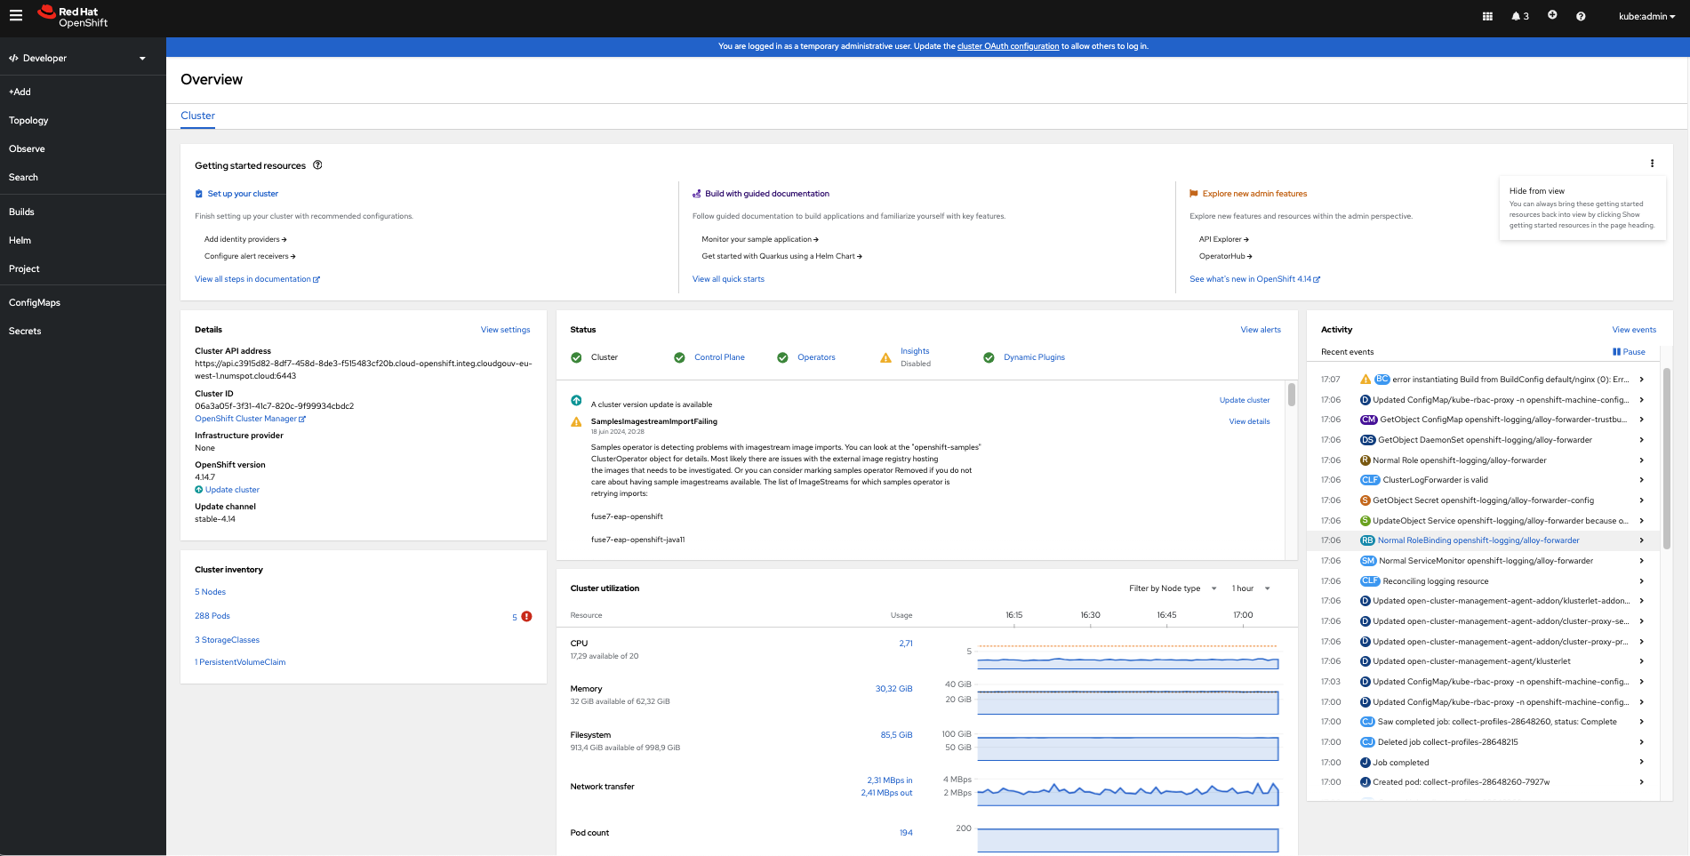Image resolution: width=1690 pixels, height=856 pixels.
Task: Click the Cluster status green check icon
Action: click(576, 357)
